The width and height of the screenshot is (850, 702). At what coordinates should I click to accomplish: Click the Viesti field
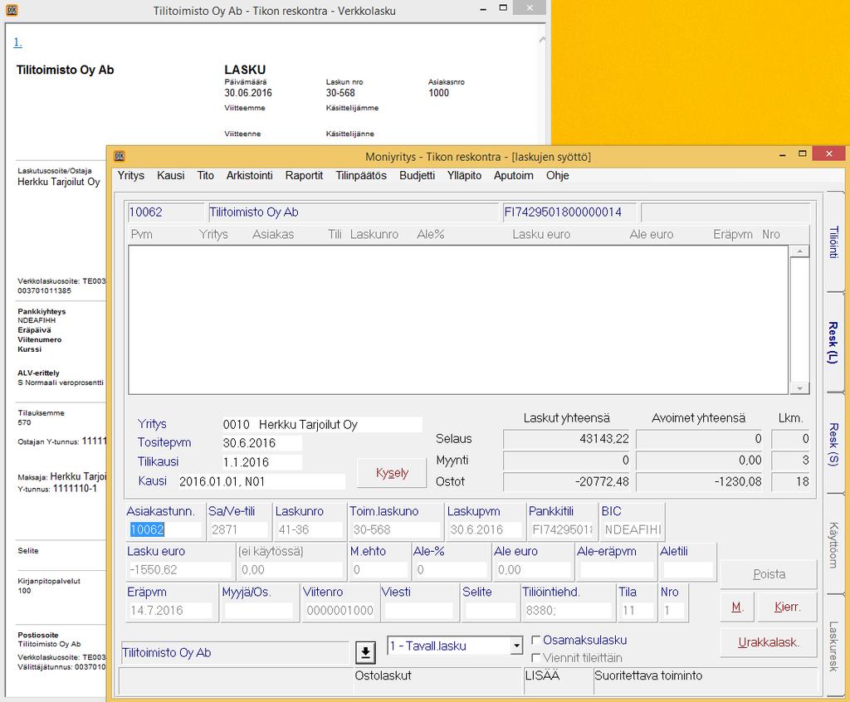click(x=418, y=611)
